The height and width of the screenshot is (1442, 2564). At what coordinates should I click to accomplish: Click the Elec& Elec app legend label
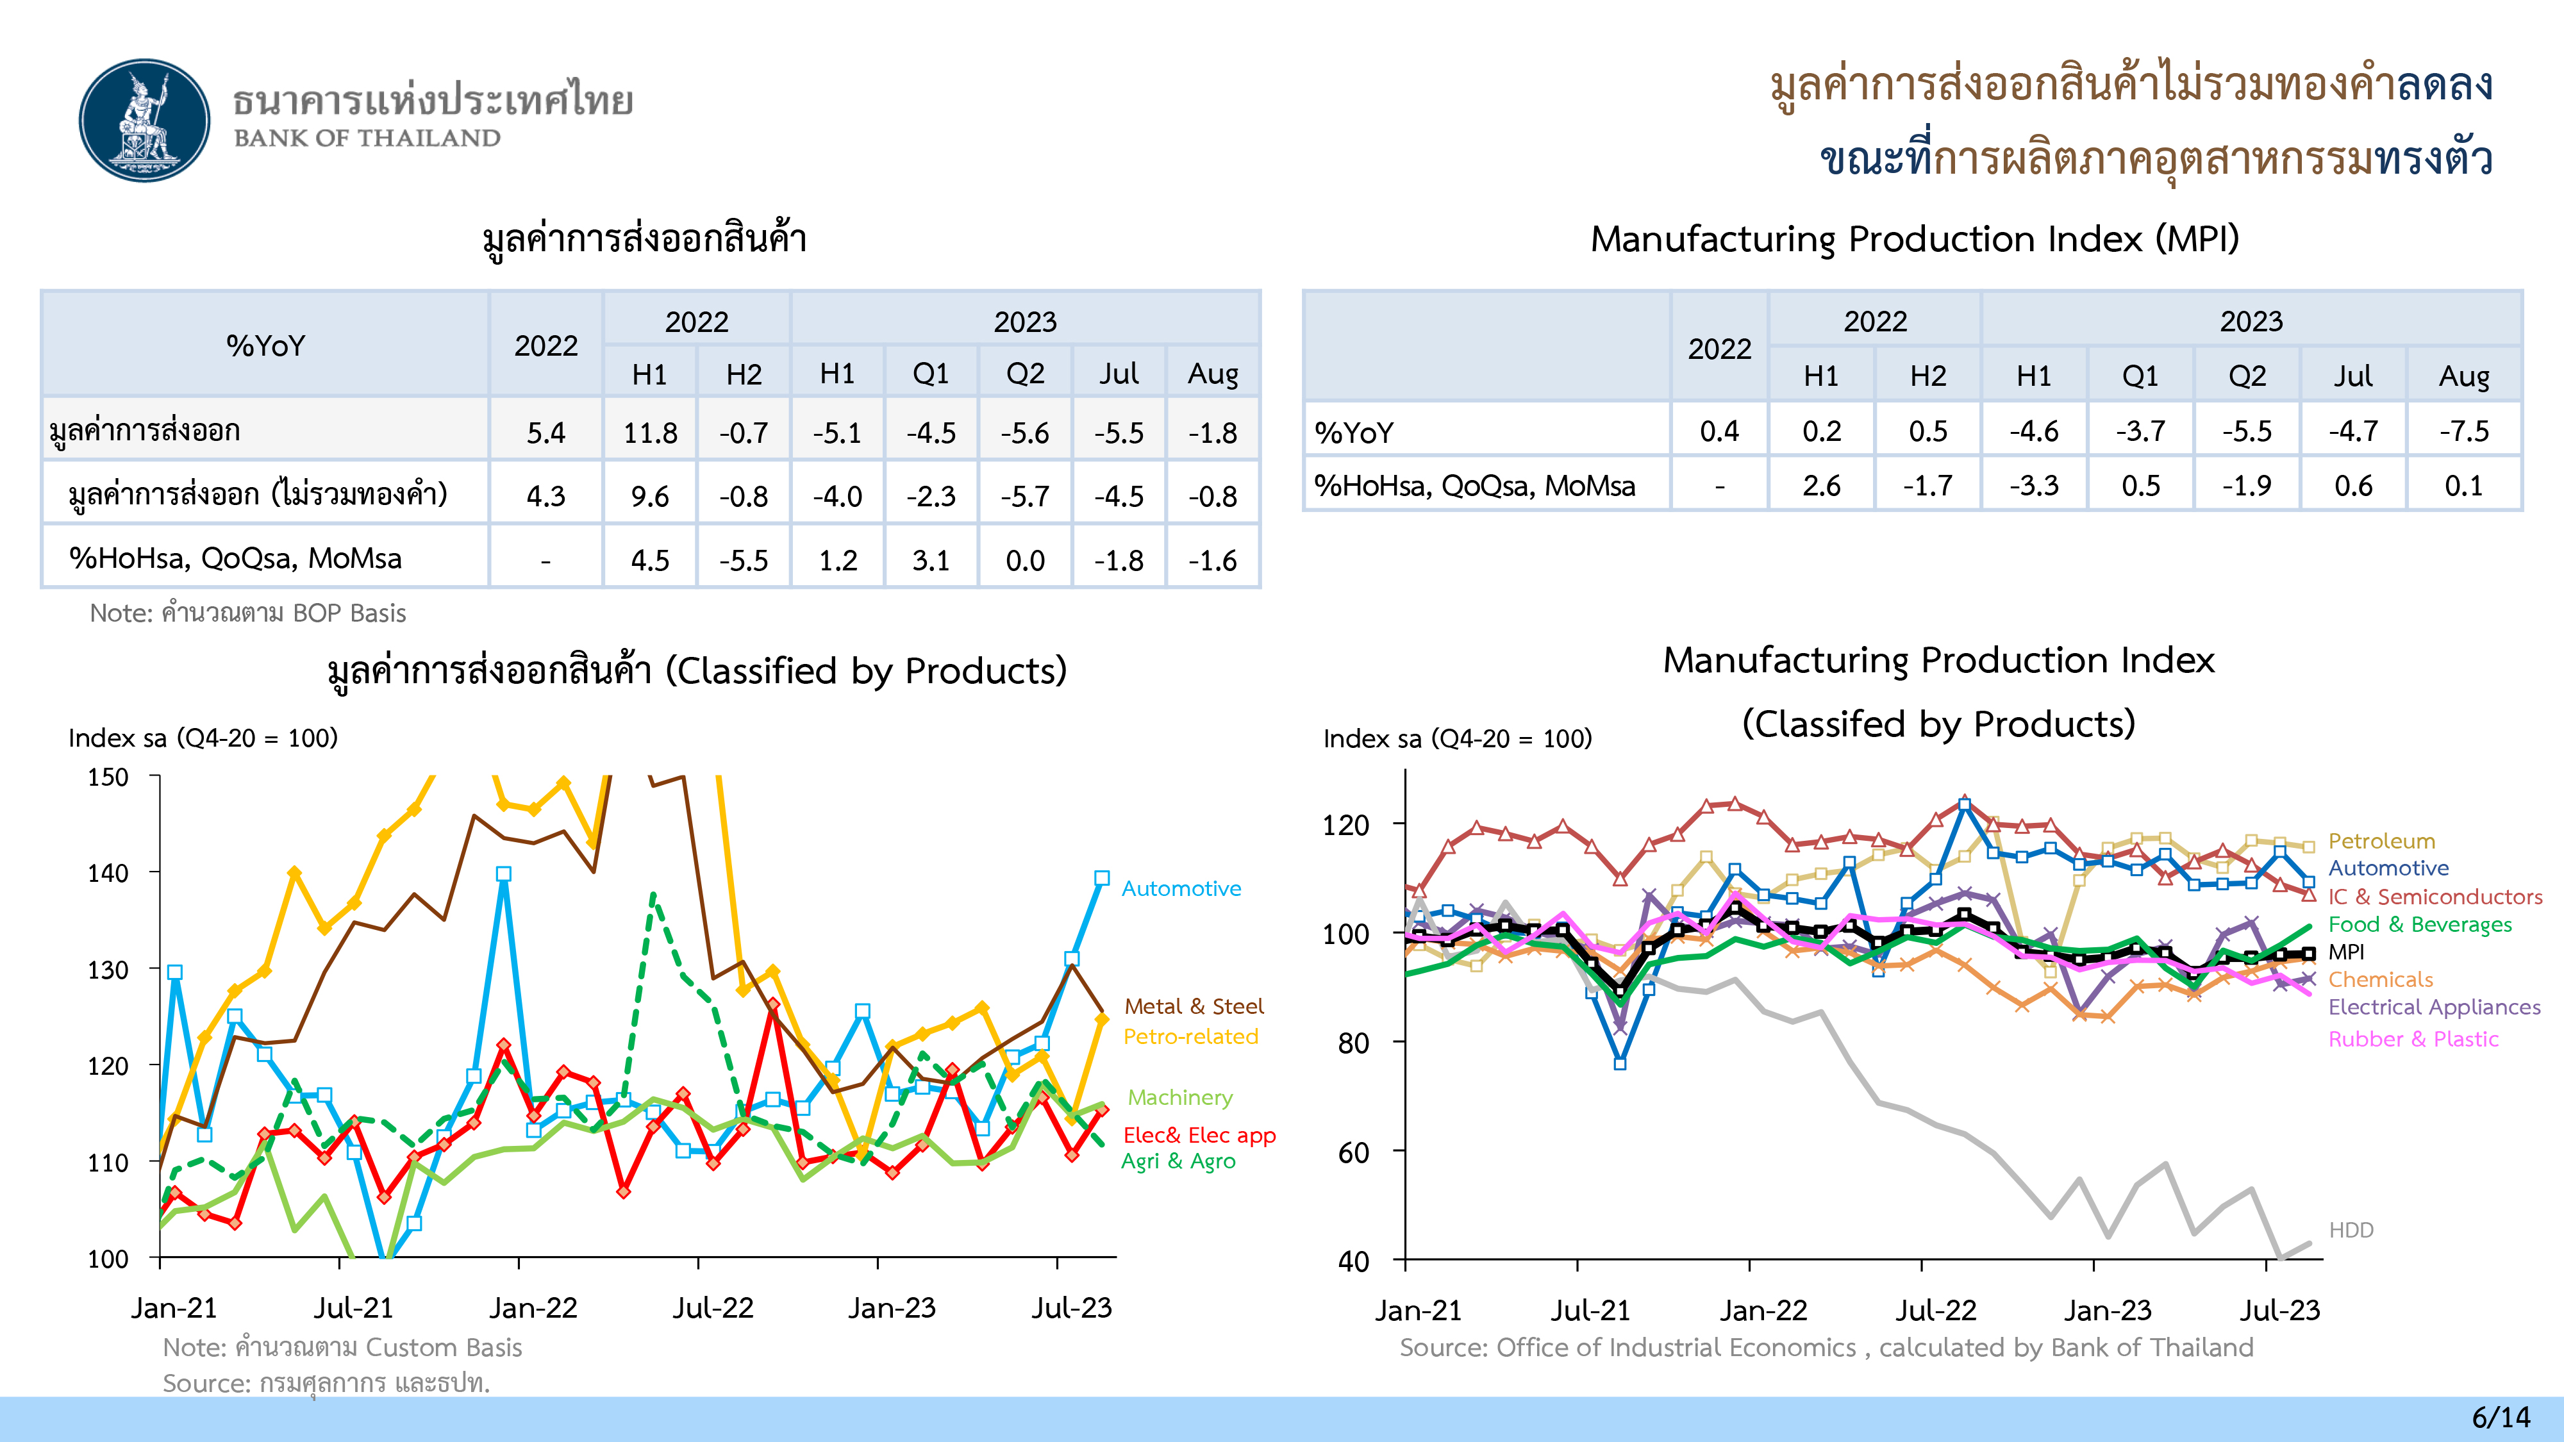1199,1136
